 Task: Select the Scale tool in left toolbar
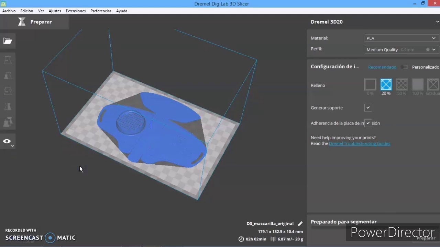[x=8, y=76]
